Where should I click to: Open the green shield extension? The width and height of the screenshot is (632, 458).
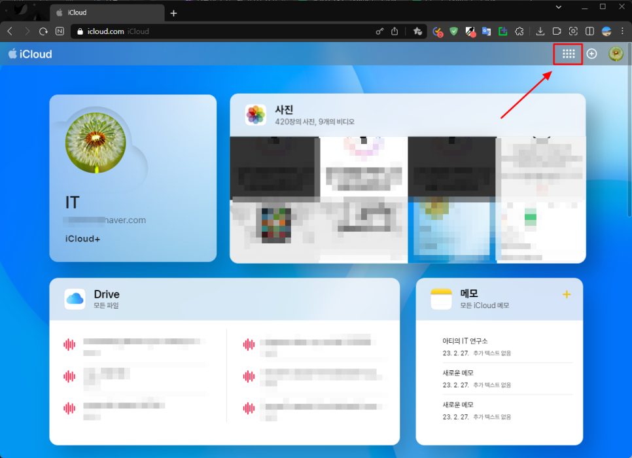click(x=454, y=31)
